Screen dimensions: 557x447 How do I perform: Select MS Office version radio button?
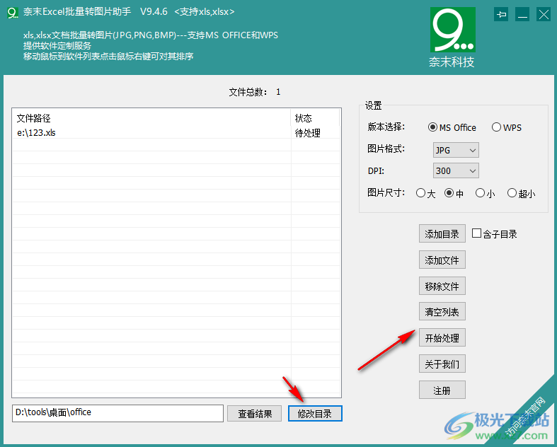[452, 127]
